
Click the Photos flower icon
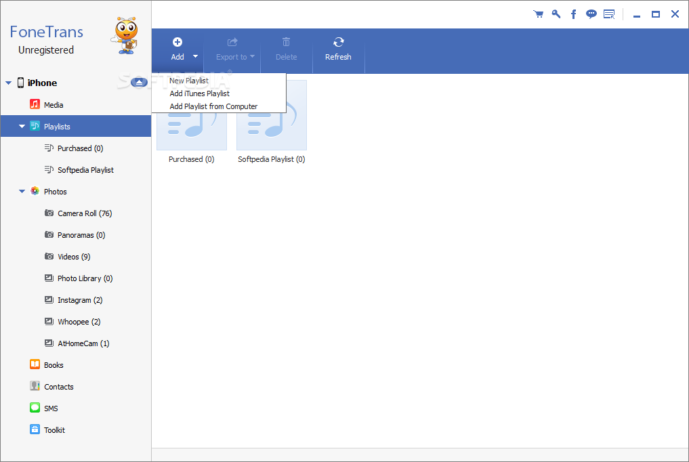[x=35, y=191]
